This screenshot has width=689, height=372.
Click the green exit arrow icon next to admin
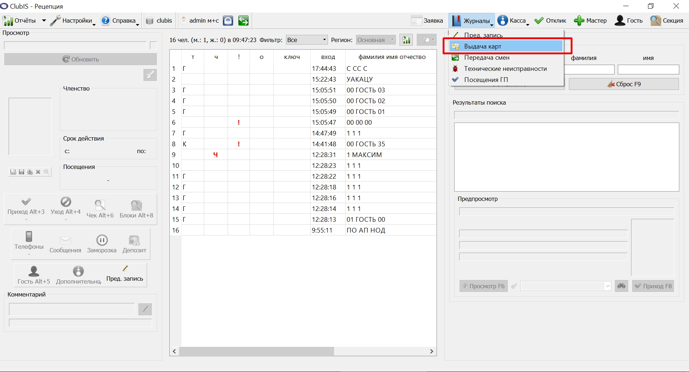pyautogui.click(x=243, y=21)
